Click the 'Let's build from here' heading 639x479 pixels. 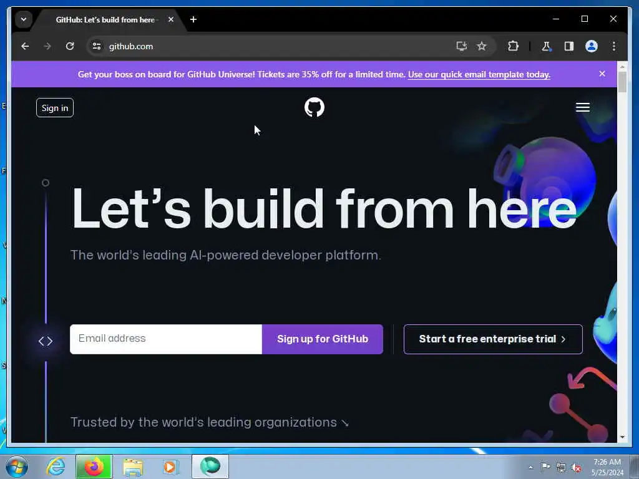[x=324, y=210]
